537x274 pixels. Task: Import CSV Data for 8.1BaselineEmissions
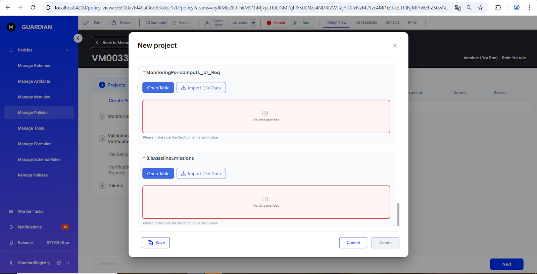tap(201, 174)
